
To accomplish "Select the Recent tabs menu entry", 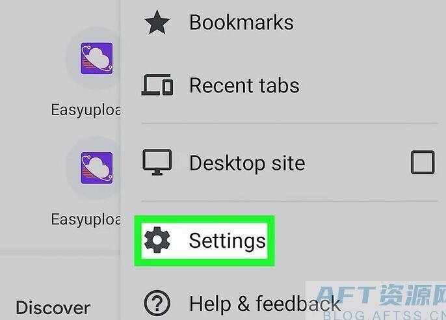I will [244, 85].
